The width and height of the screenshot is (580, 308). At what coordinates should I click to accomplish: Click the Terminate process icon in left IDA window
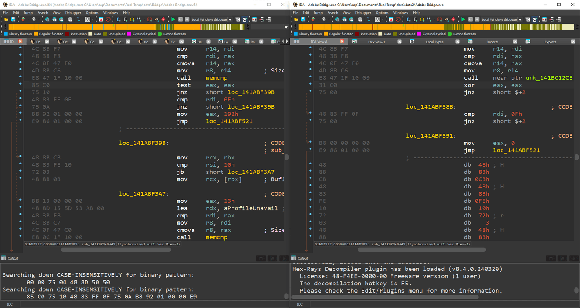tap(187, 19)
